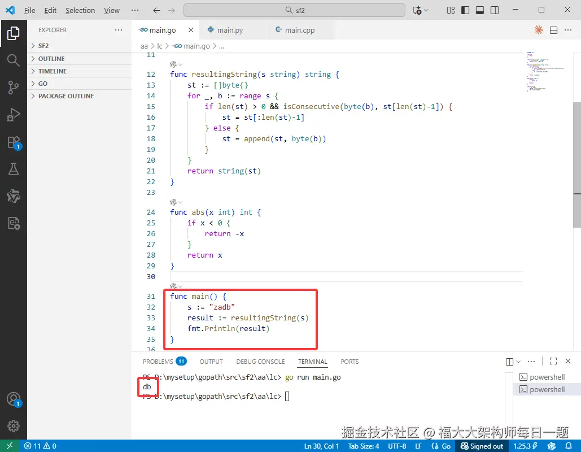Open the Explorer view in the activity bar
The height and width of the screenshot is (452, 581).
[x=14, y=33]
